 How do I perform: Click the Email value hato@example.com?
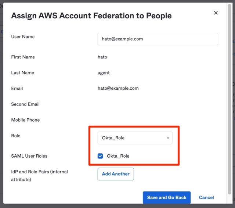pos(118,88)
